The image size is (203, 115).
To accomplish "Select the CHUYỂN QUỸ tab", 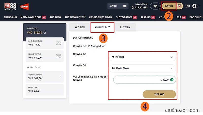I will (102, 27).
